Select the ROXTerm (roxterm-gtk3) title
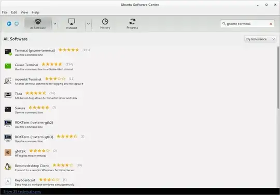The width and height of the screenshot is (280, 195). coord(34,137)
